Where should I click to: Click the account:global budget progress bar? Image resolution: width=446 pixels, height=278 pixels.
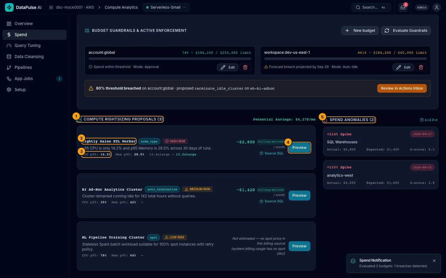(170, 59)
